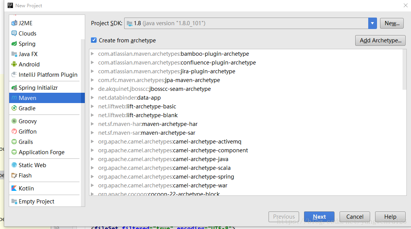Screen dimensions: 411x229
Task: Click the archetype list vertical scrollbar
Action: 405,69
